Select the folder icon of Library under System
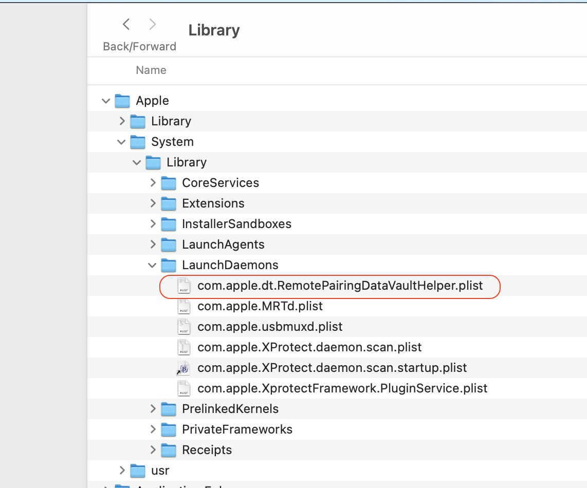This screenshot has width=587, height=488. (x=153, y=162)
